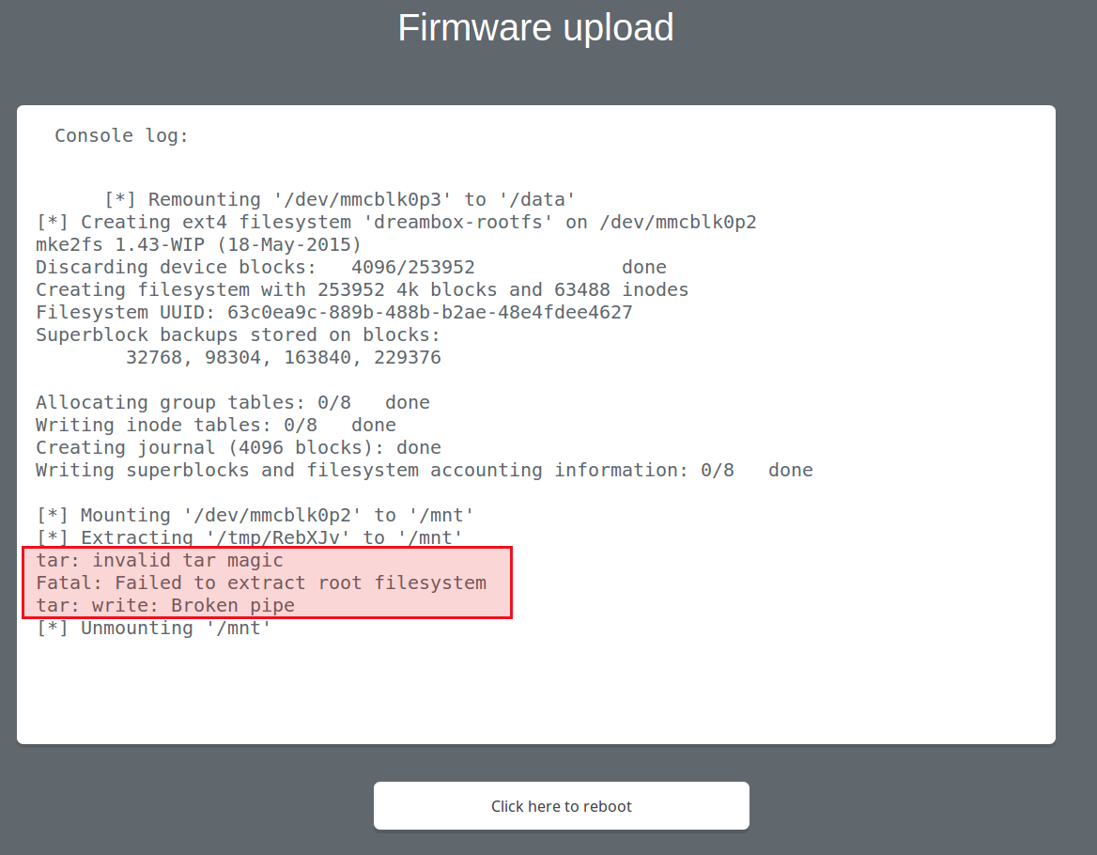Click the "Console log:" label

click(x=122, y=135)
